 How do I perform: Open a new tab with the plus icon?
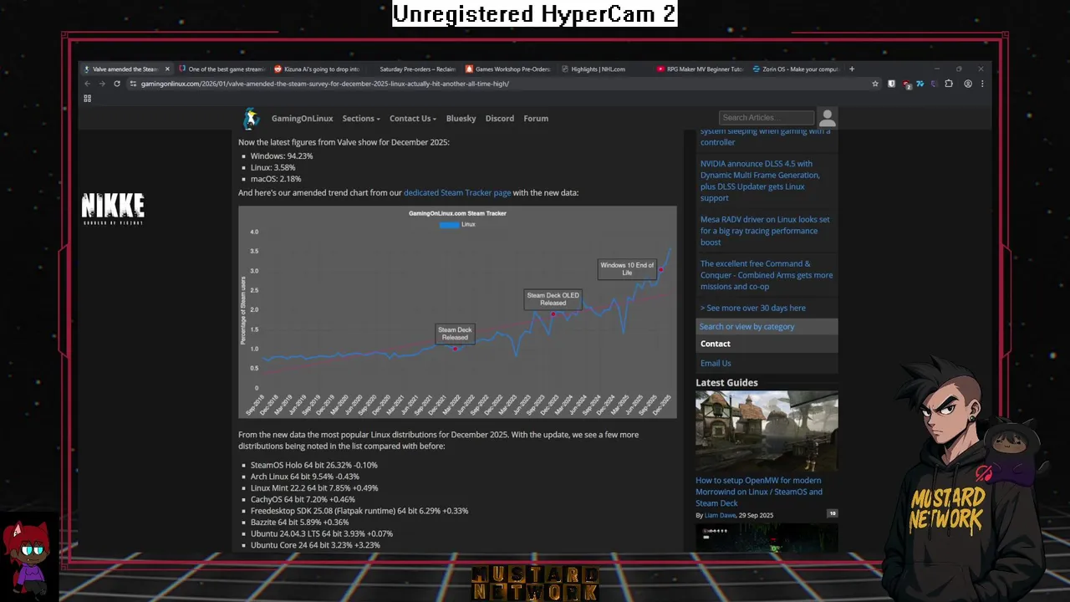tap(852, 69)
